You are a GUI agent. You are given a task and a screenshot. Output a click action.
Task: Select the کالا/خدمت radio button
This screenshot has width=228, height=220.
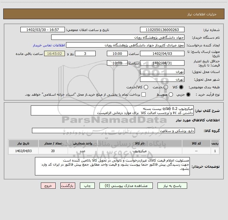pyautogui.click(x=146, y=87)
